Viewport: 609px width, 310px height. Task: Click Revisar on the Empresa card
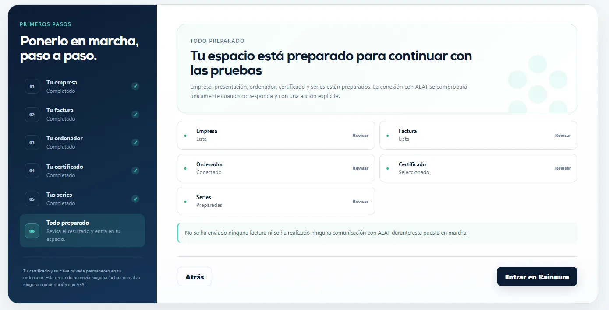(361, 136)
